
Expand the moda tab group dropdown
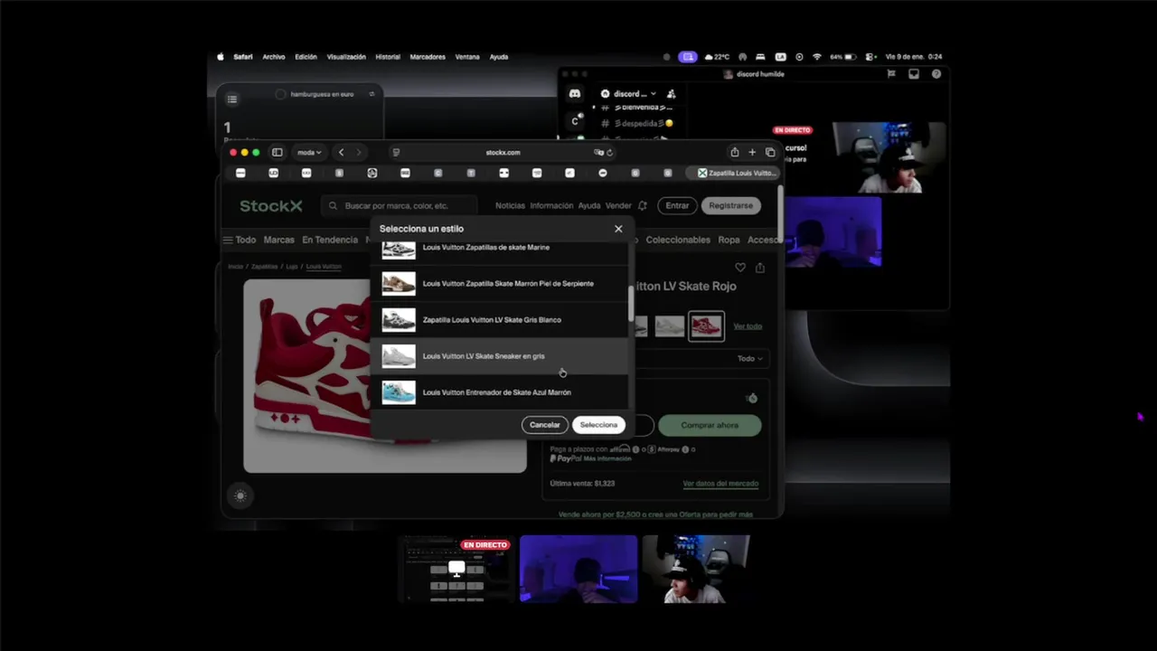309,153
